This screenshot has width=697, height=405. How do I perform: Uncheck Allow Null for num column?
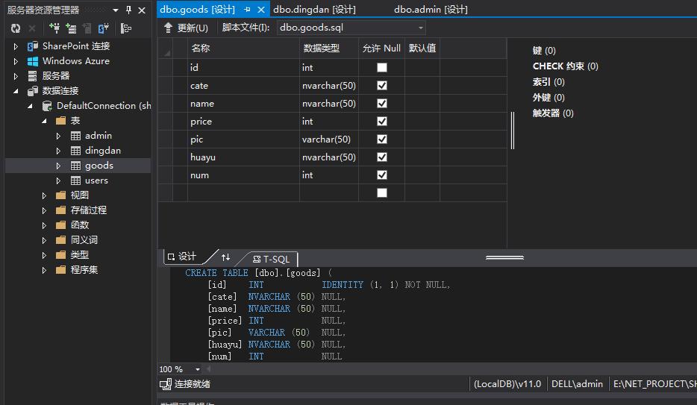[382, 175]
